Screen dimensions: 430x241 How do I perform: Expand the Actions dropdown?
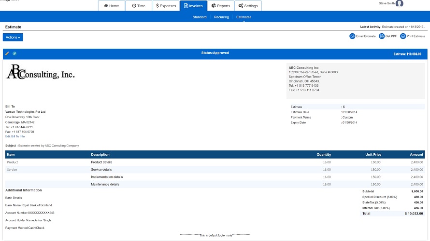pyautogui.click(x=13, y=37)
